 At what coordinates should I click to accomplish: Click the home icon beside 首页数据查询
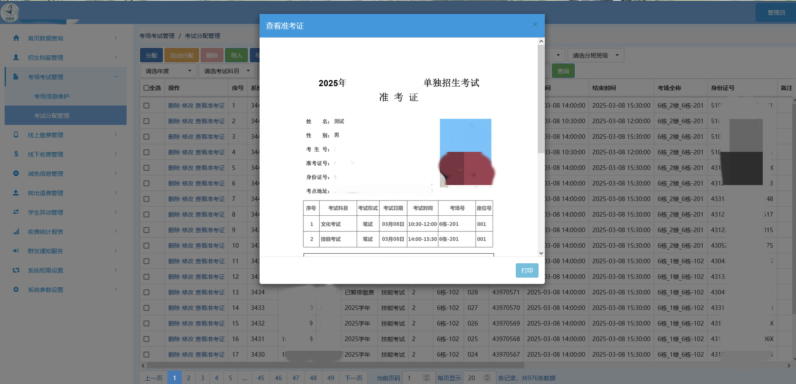(x=16, y=38)
